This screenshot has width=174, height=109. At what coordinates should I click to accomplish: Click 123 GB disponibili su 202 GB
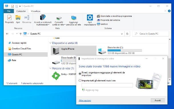121,53
